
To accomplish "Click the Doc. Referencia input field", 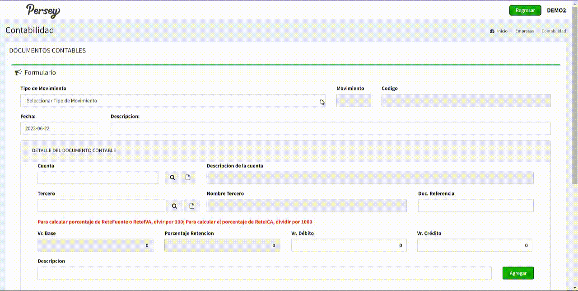I will pyautogui.click(x=475, y=206).
